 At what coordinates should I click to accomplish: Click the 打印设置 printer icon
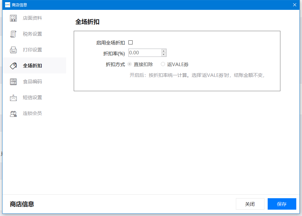tap(13, 50)
